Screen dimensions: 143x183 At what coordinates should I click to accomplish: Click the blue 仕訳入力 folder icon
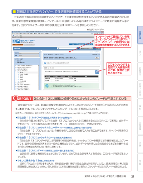coord(97,72)
